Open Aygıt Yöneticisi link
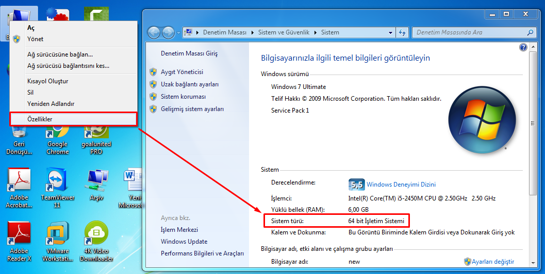 [x=182, y=72]
